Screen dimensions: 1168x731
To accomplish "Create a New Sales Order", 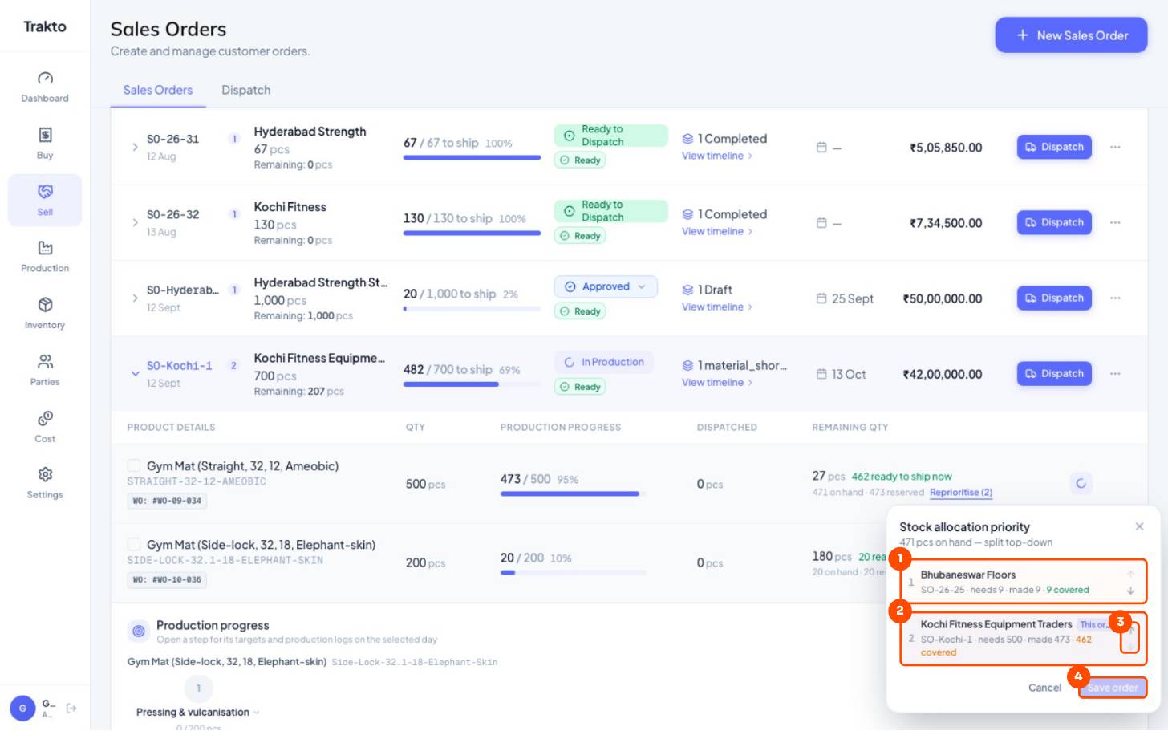I will pyautogui.click(x=1071, y=35).
